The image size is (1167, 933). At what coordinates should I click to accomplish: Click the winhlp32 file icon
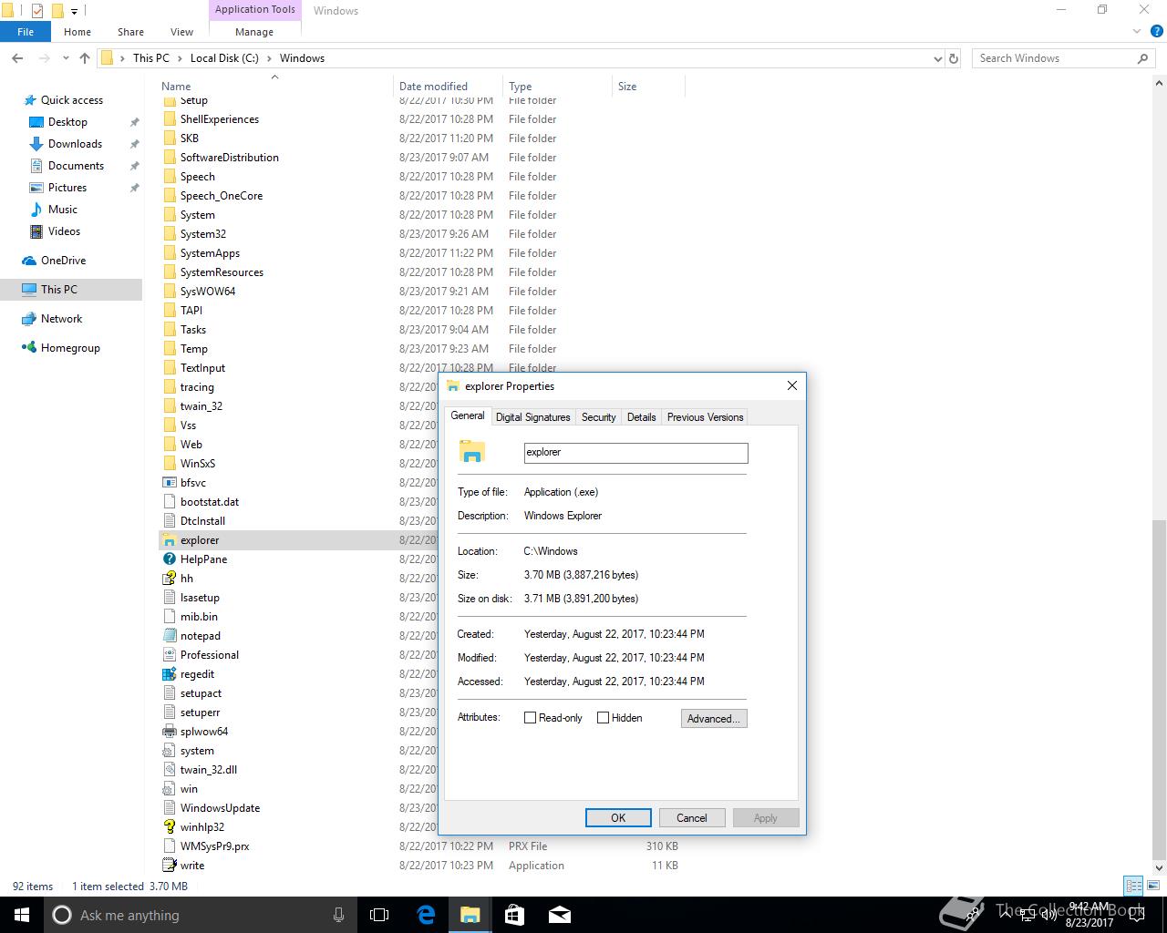click(169, 827)
